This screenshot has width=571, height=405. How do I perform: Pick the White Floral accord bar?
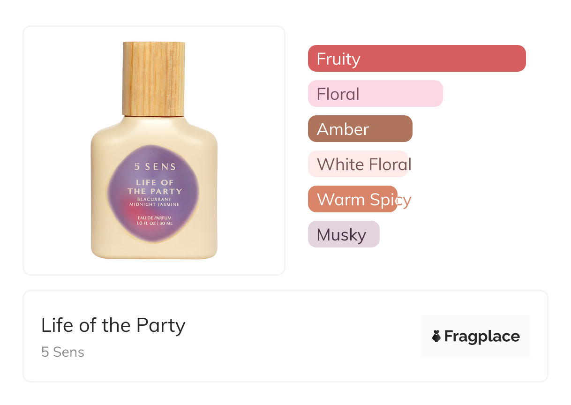click(358, 164)
